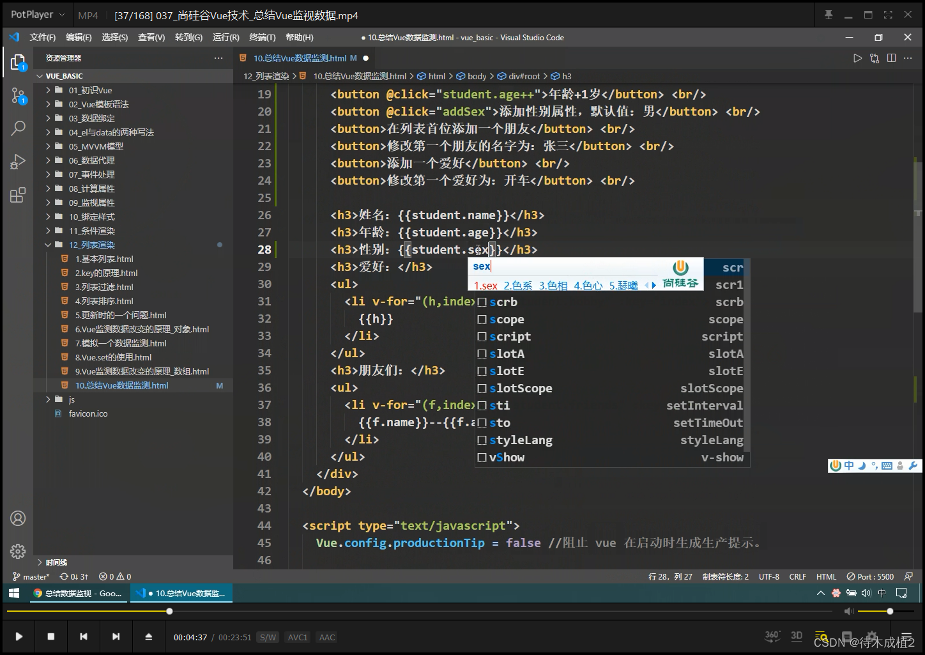The height and width of the screenshot is (655, 925).
Task: Toggle the moon full/half-width icon on IME toolbar
Action: tap(862, 466)
